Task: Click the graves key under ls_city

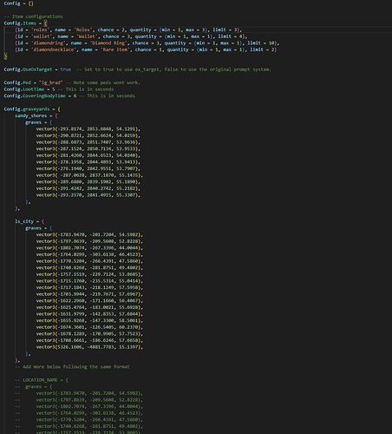Action: tap(33, 228)
